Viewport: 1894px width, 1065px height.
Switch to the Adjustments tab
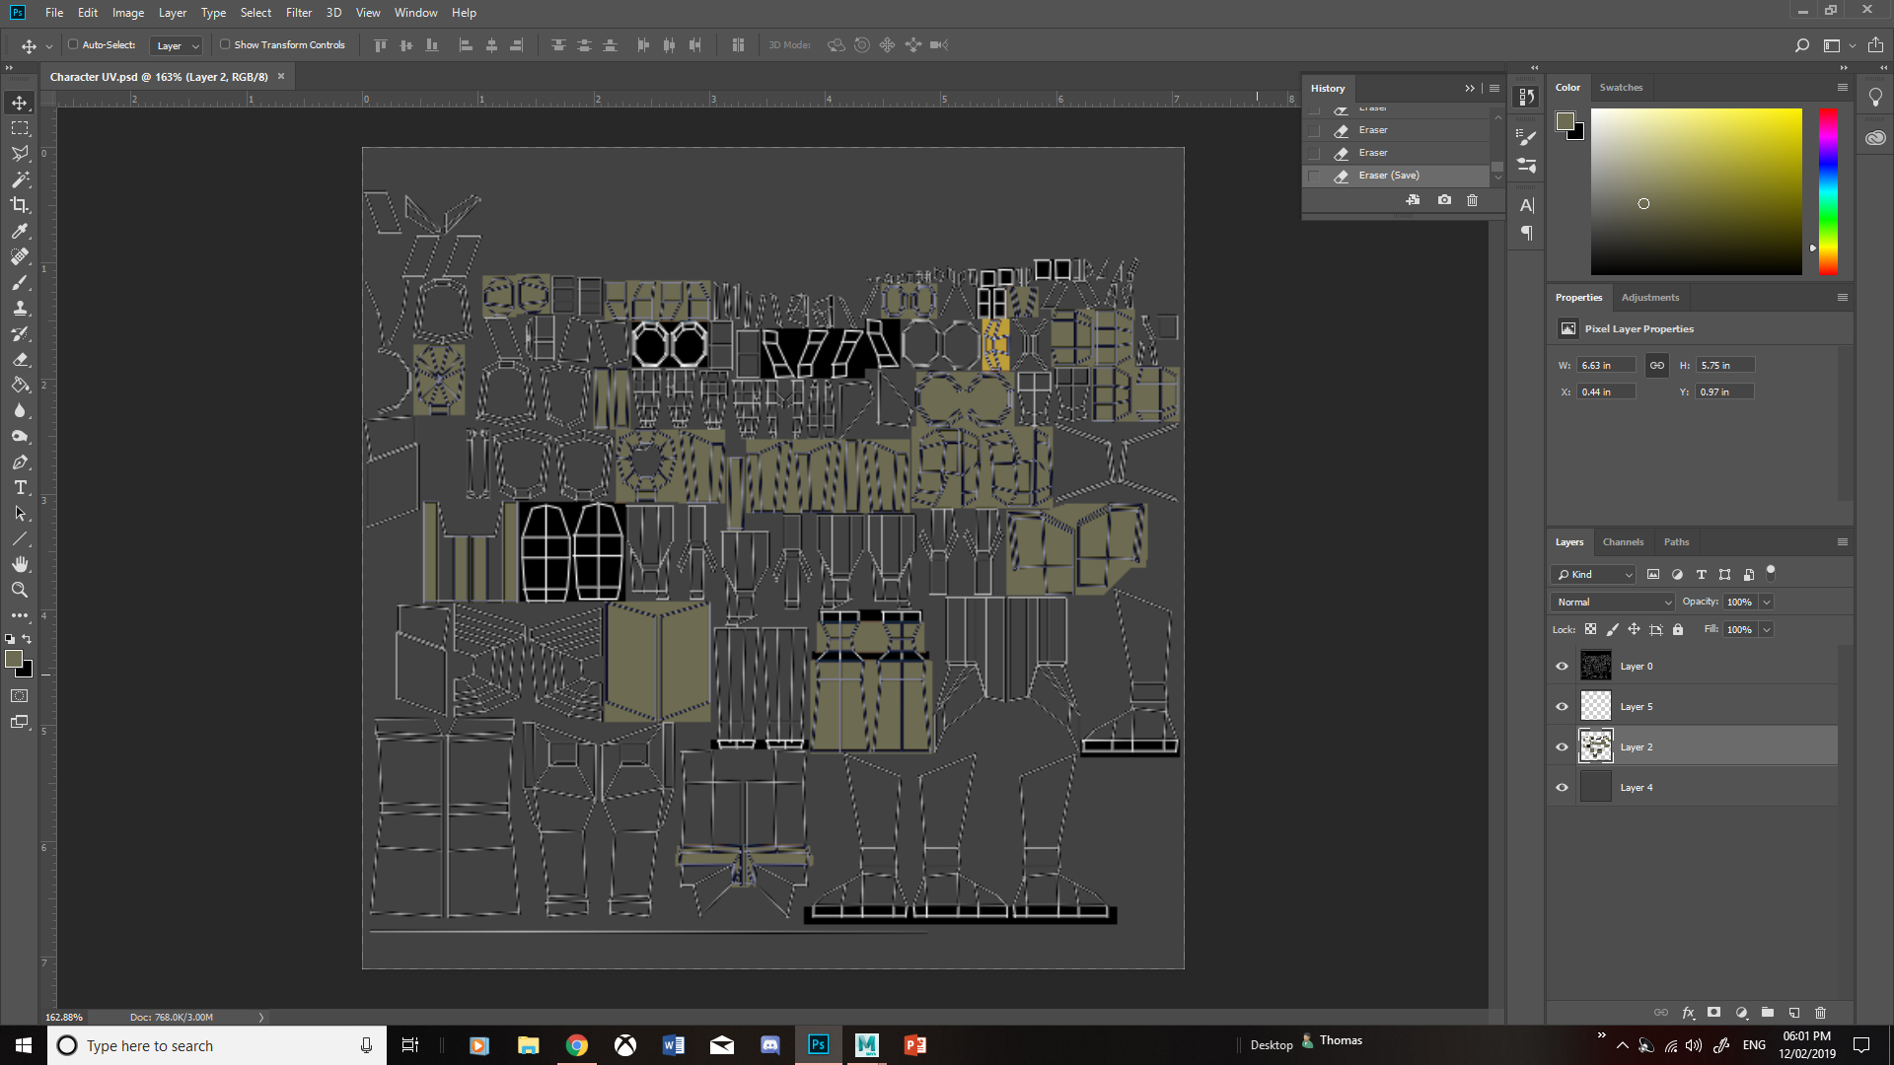pos(1650,297)
